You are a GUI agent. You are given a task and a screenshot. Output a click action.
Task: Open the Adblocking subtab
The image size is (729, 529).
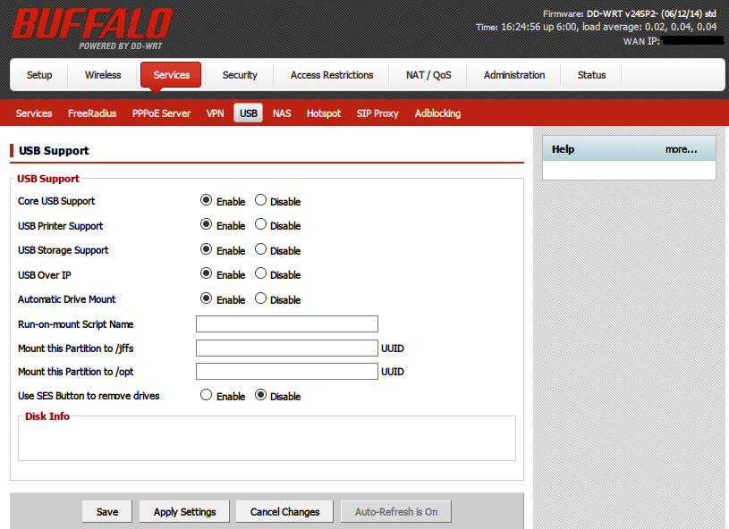(437, 113)
